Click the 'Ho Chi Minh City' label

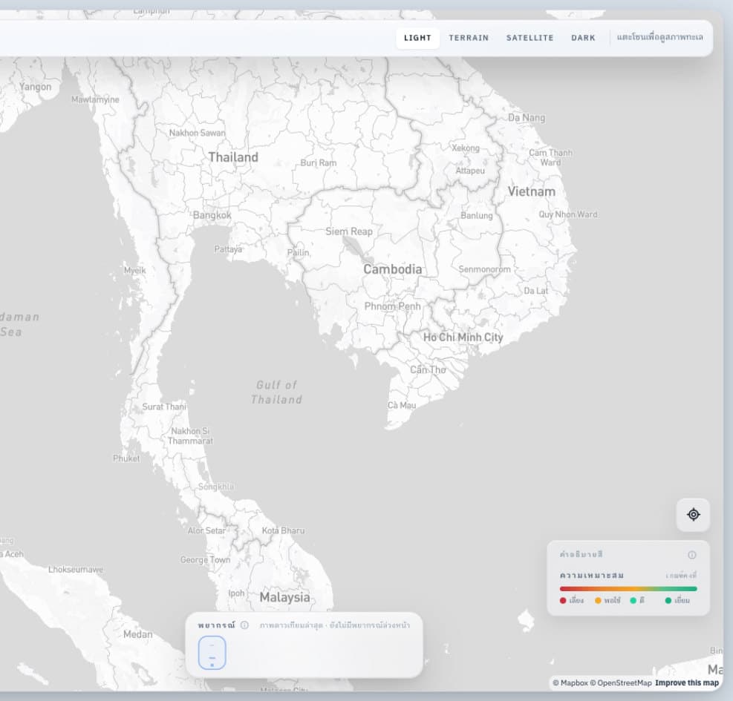click(x=463, y=338)
